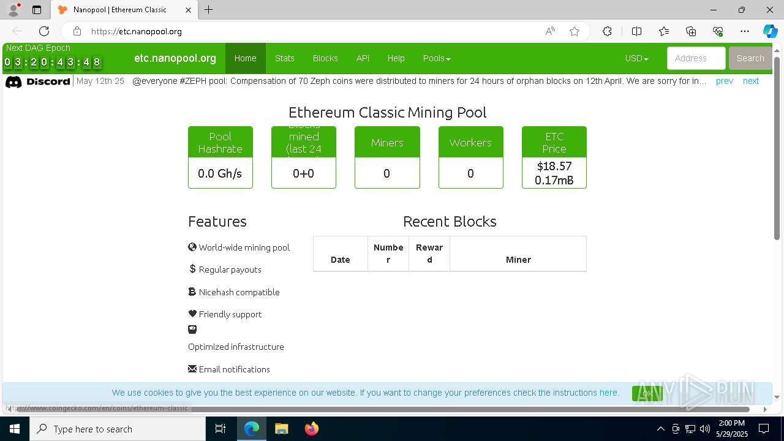Refresh the page with reload icon
The width and height of the screenshot is (784, 441).
click(44, 31)
